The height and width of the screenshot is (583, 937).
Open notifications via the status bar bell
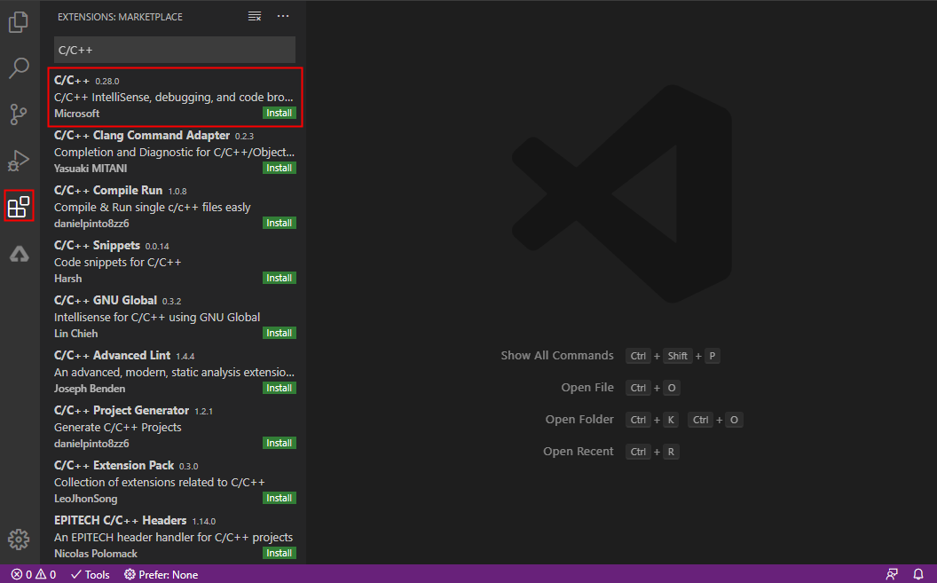tap(918, 574)
